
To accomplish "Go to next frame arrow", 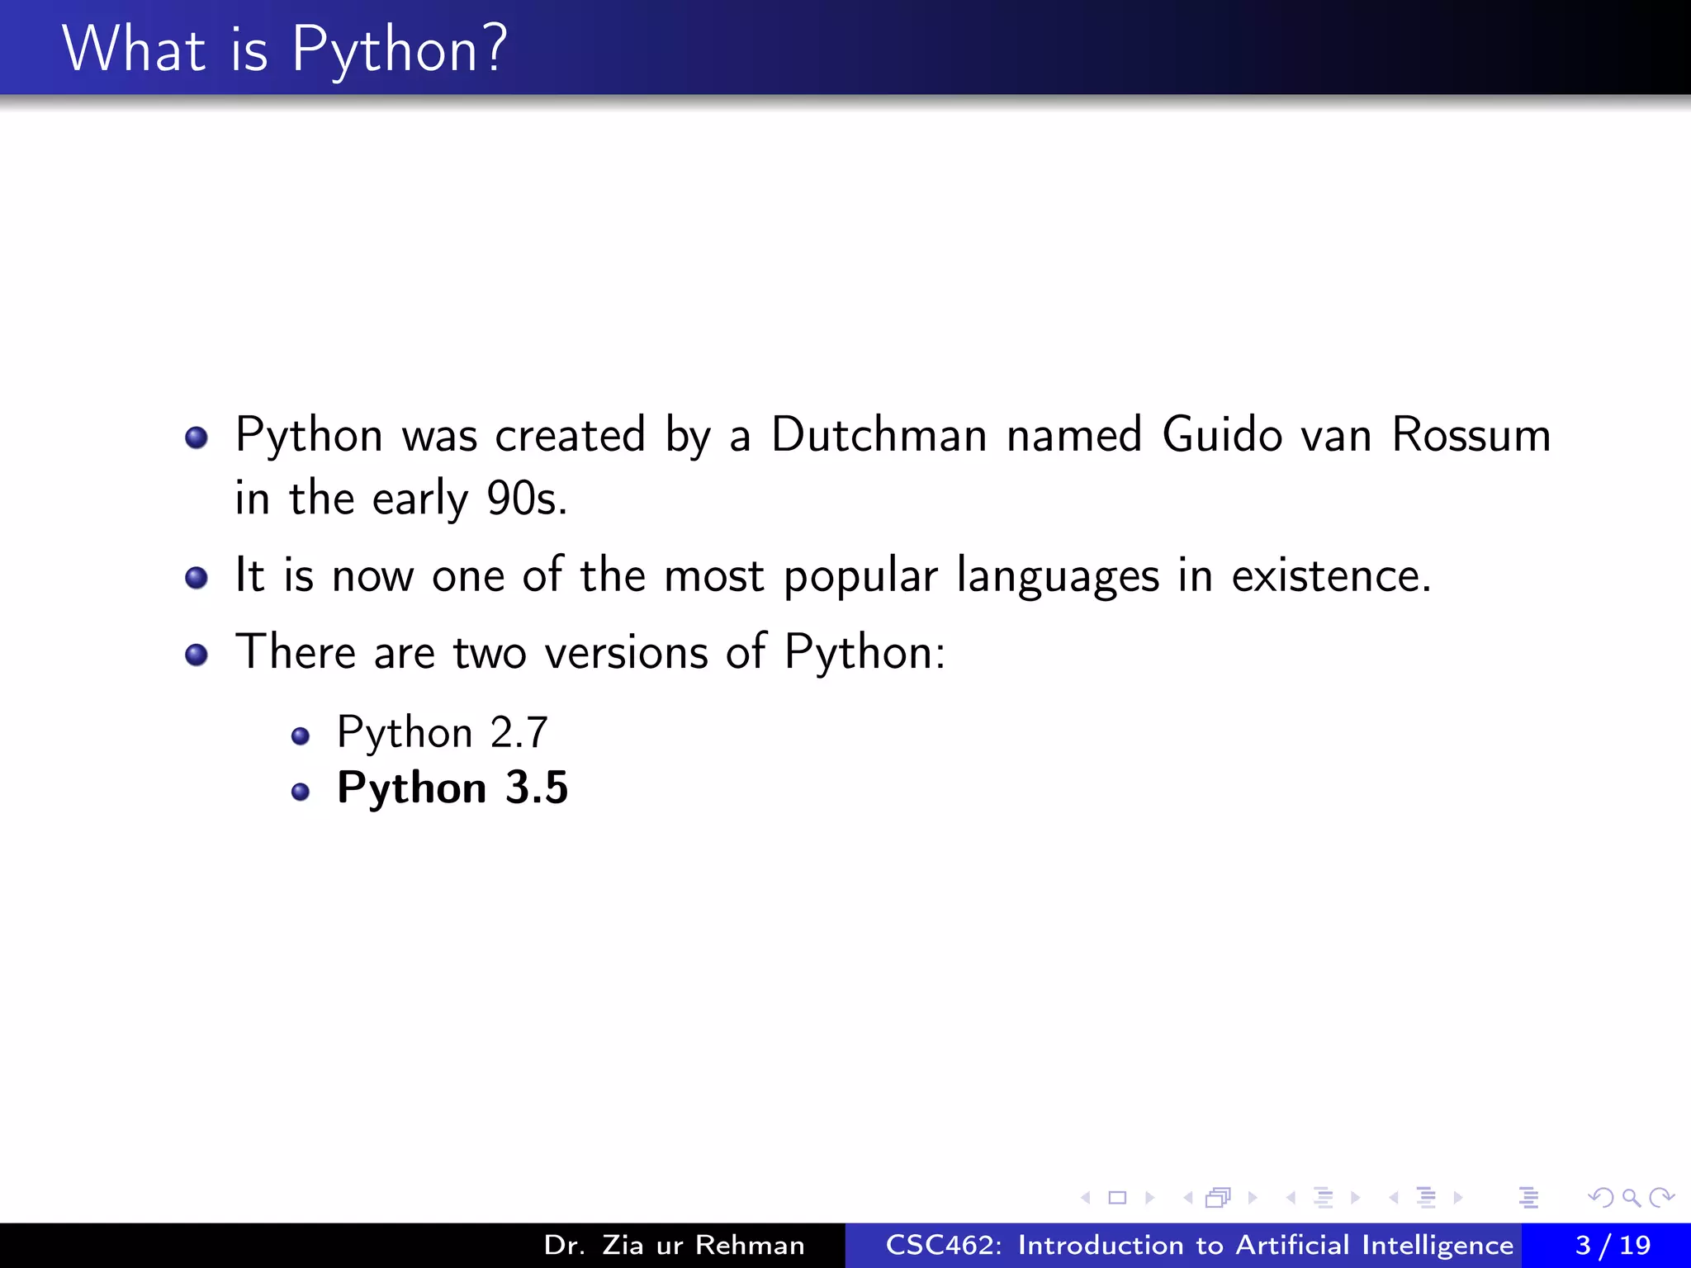I will tap(1253, 1198).
